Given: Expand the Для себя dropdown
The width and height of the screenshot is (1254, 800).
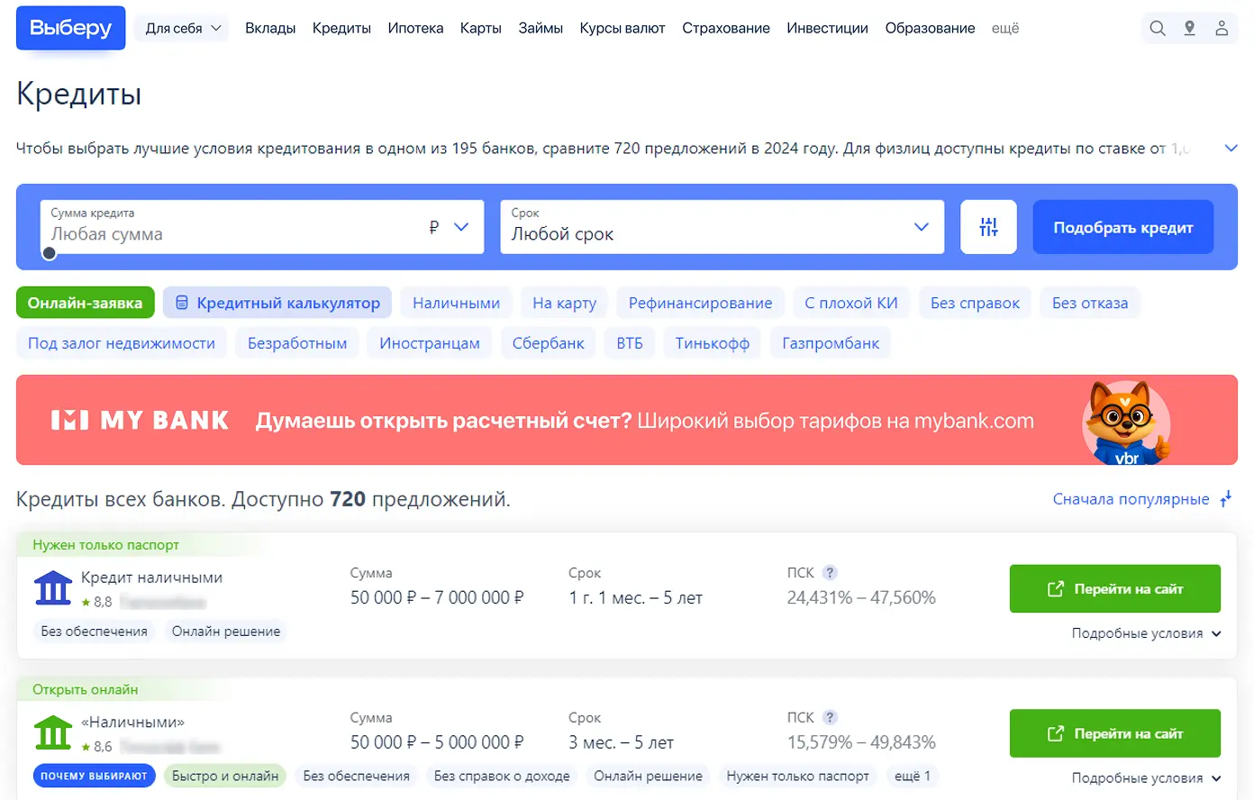Looking at the screenshot, I should (182, 29).
